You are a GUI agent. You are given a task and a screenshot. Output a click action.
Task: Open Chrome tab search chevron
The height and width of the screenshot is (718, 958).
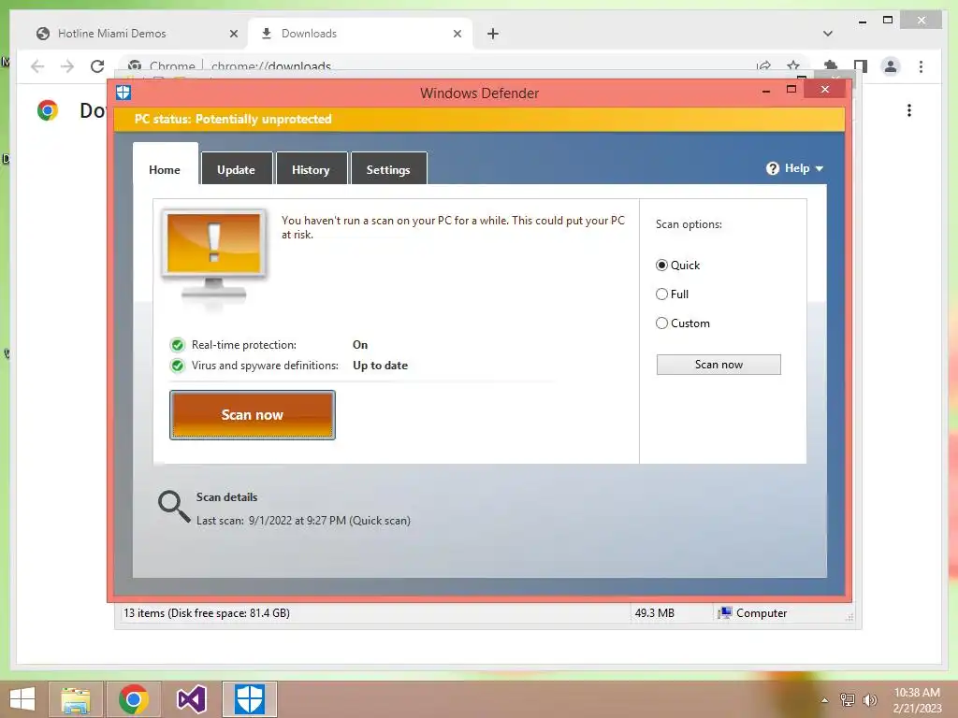coord(828,34)
